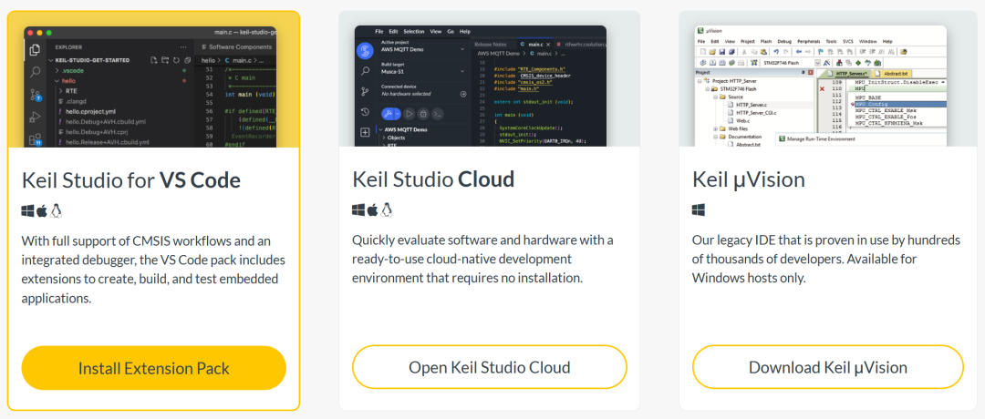Click the Explorer files icon in VS Code sidebar

(36, 50)
